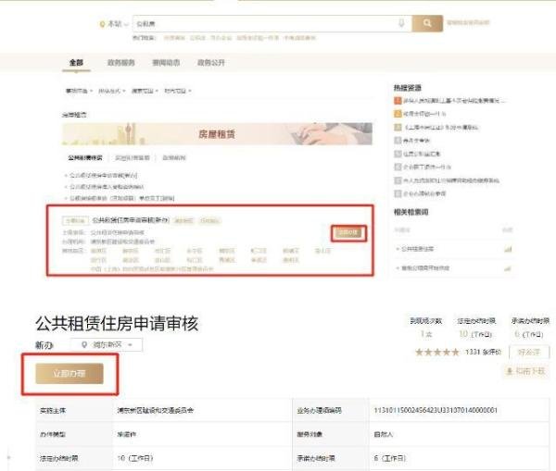Open result title 公共租赁住房申请审核[新办]
This screenshot has height=471, width=556.
(x=131, y=220)
